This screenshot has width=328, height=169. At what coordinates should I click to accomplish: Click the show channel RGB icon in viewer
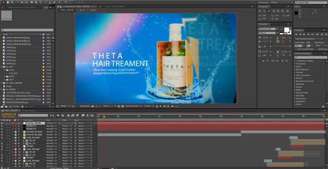coord(100,106)
